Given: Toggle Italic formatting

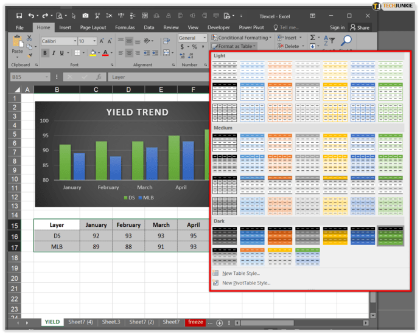Looking at the screenshot, I should pyautogui.click(x=54, y=53).
